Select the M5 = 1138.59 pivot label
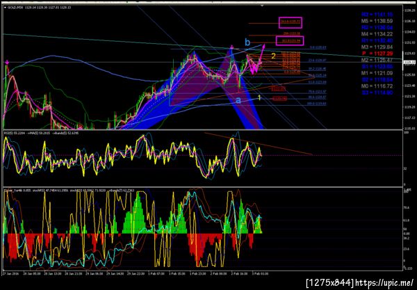The image size is (417, 290). click(377, 21)
